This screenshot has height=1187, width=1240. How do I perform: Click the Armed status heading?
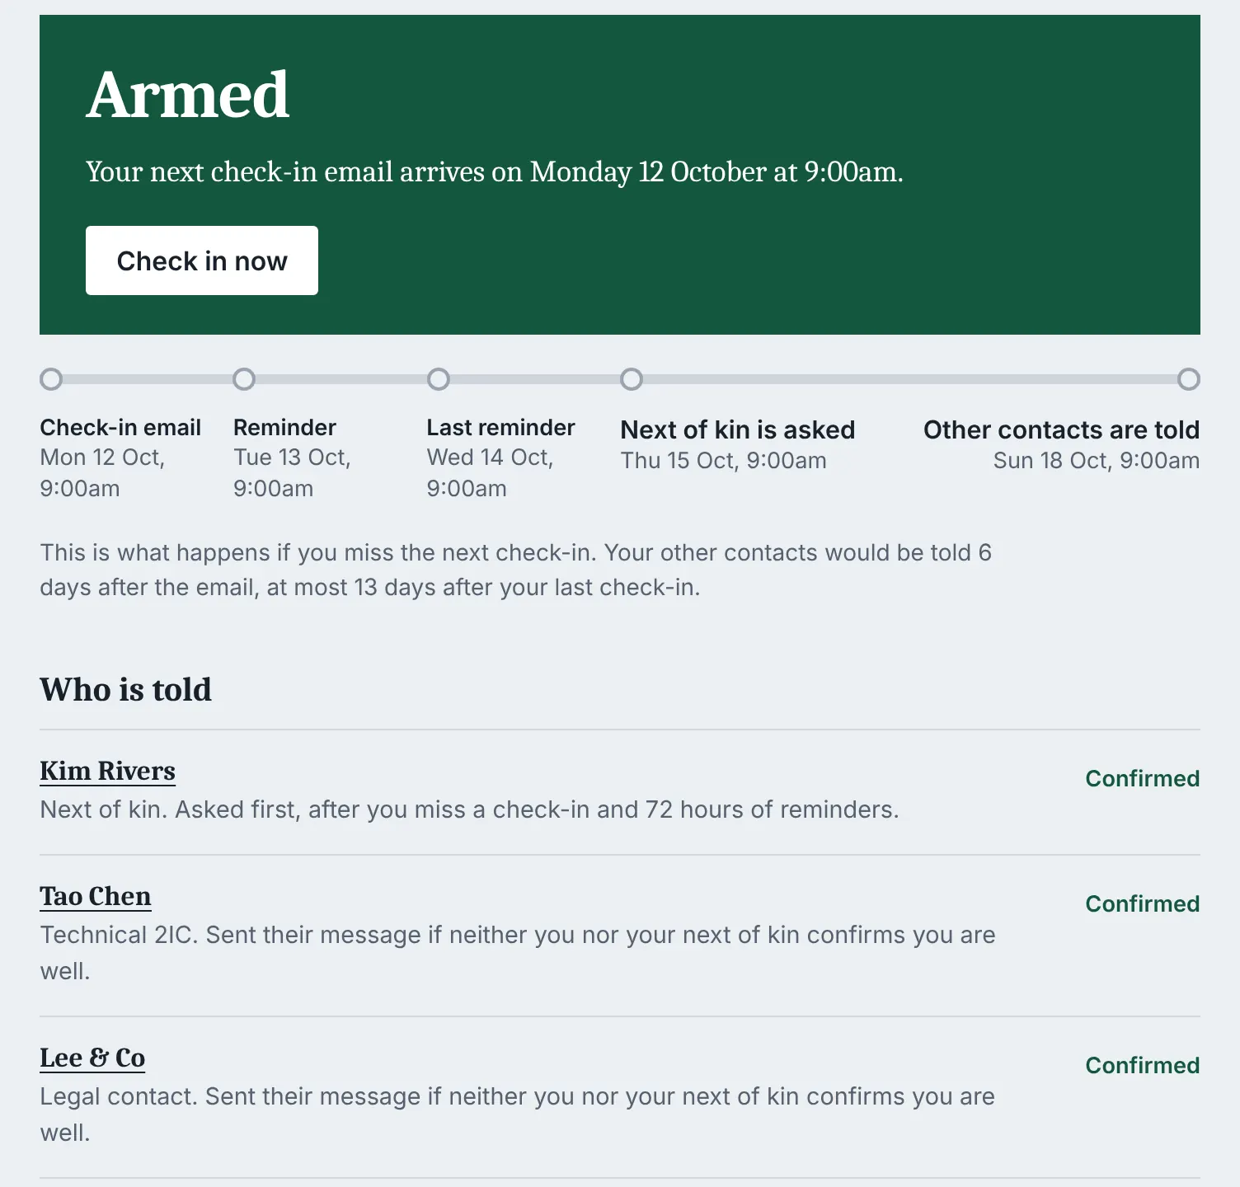pos(188,95)
